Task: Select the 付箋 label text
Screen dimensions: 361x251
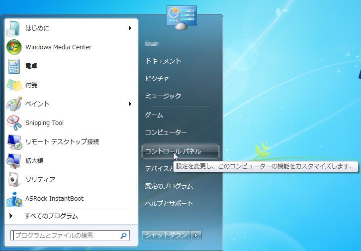Action: (x=31, y=85)
